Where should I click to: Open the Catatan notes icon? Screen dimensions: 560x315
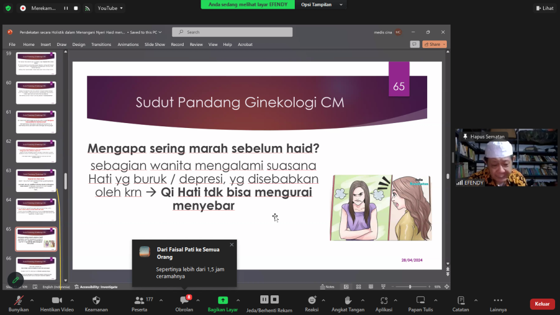pyautogui.click(x=460, y=300)
